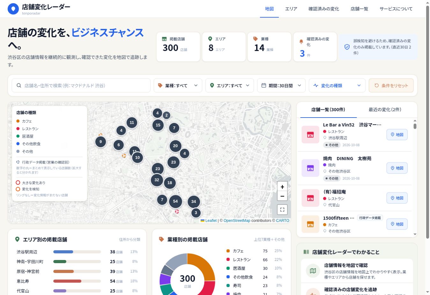Open サービスについて in top navigation
This screenshot has width=430, height=295.
396,9
